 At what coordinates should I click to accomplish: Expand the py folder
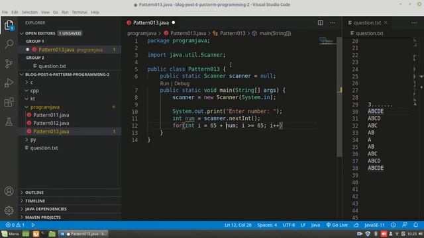[70, 139]
